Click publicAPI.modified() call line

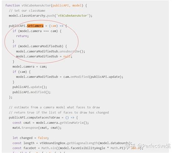point(31,92)
